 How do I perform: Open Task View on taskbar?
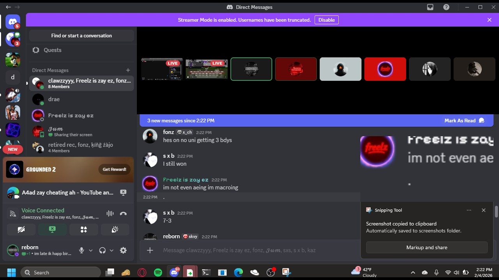pos(110,273)
